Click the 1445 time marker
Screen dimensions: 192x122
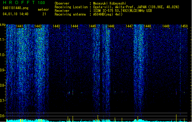point(93,26)
